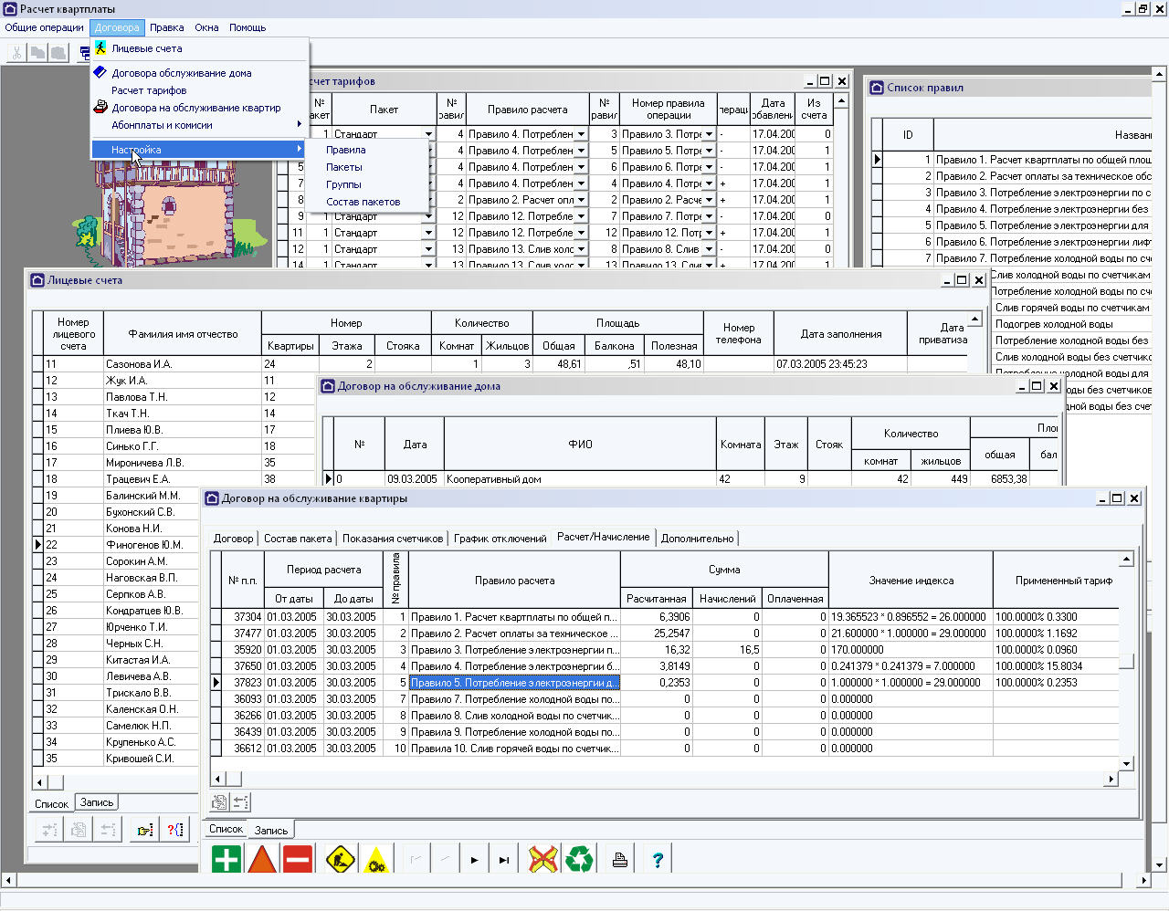
Task: Open the Пакет Стандарт dropdown in first row
Action: (x=427, y=134)
